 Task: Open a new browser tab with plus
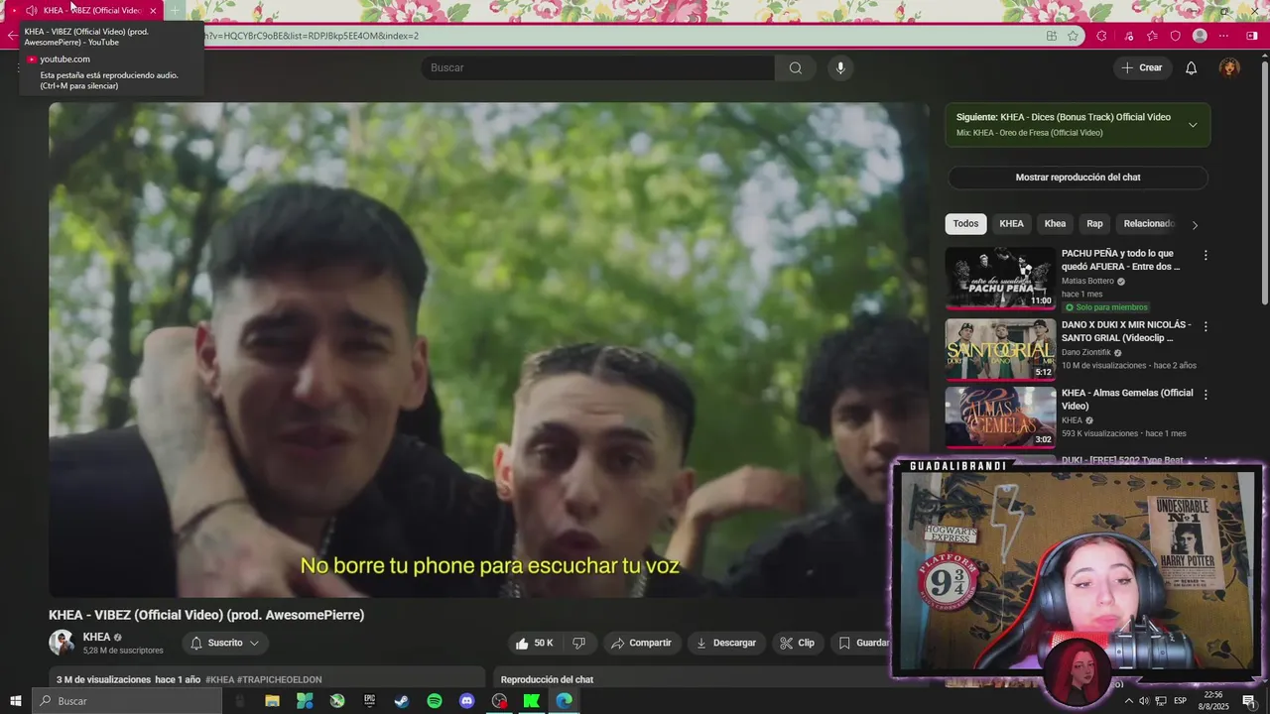175,10
